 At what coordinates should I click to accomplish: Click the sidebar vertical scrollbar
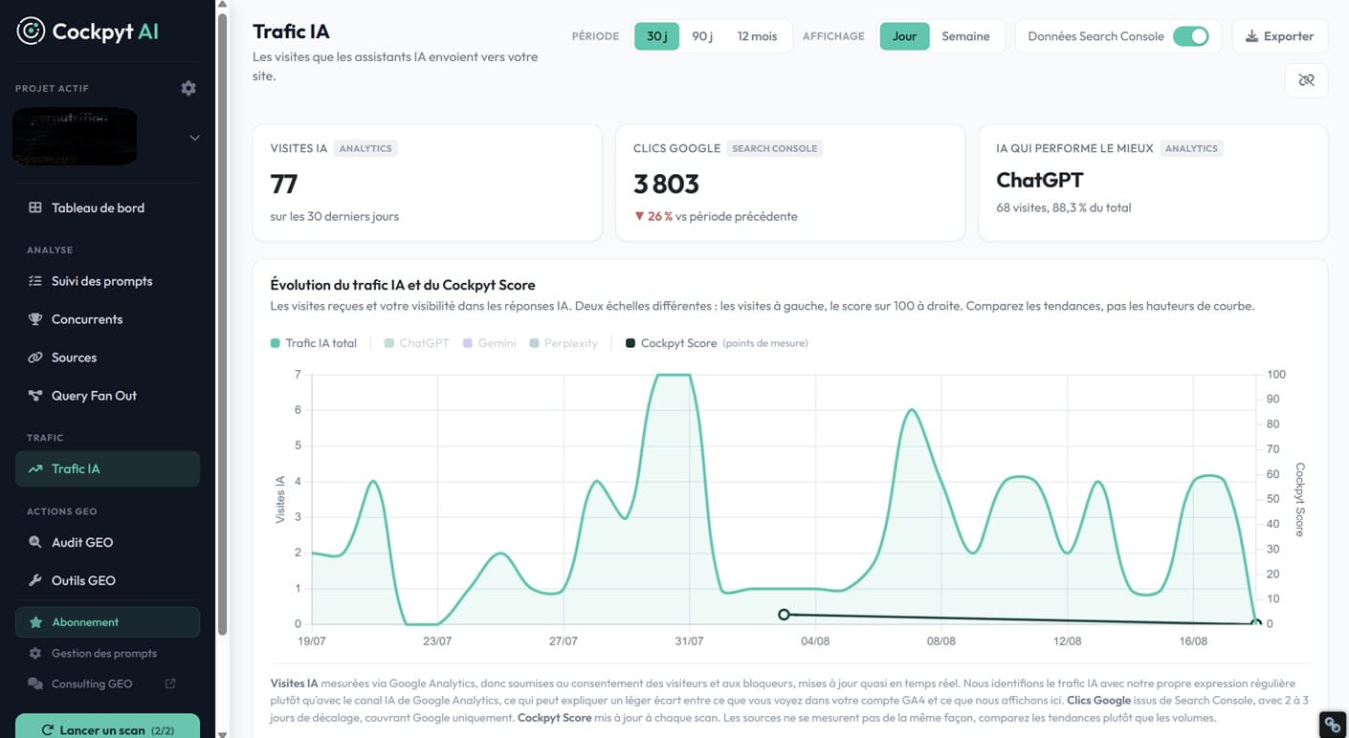coord(223,325)
